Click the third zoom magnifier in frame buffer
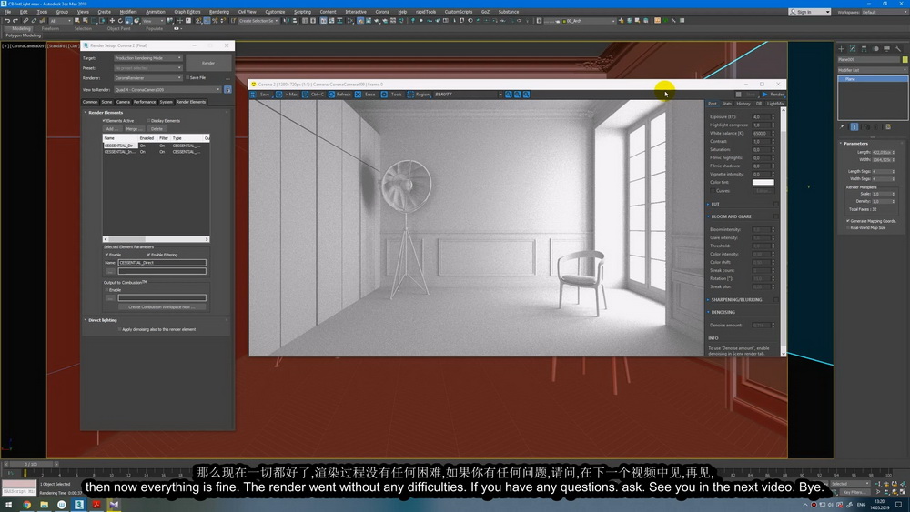Image resolution: width=910 pixels, height=512 pixels. tap(526, 95)
